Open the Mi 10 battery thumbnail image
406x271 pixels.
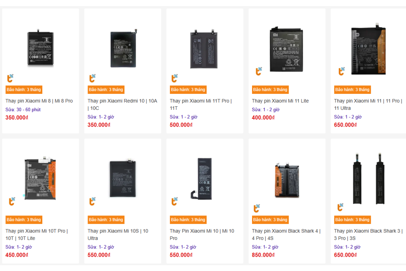(x=204, y=178)
